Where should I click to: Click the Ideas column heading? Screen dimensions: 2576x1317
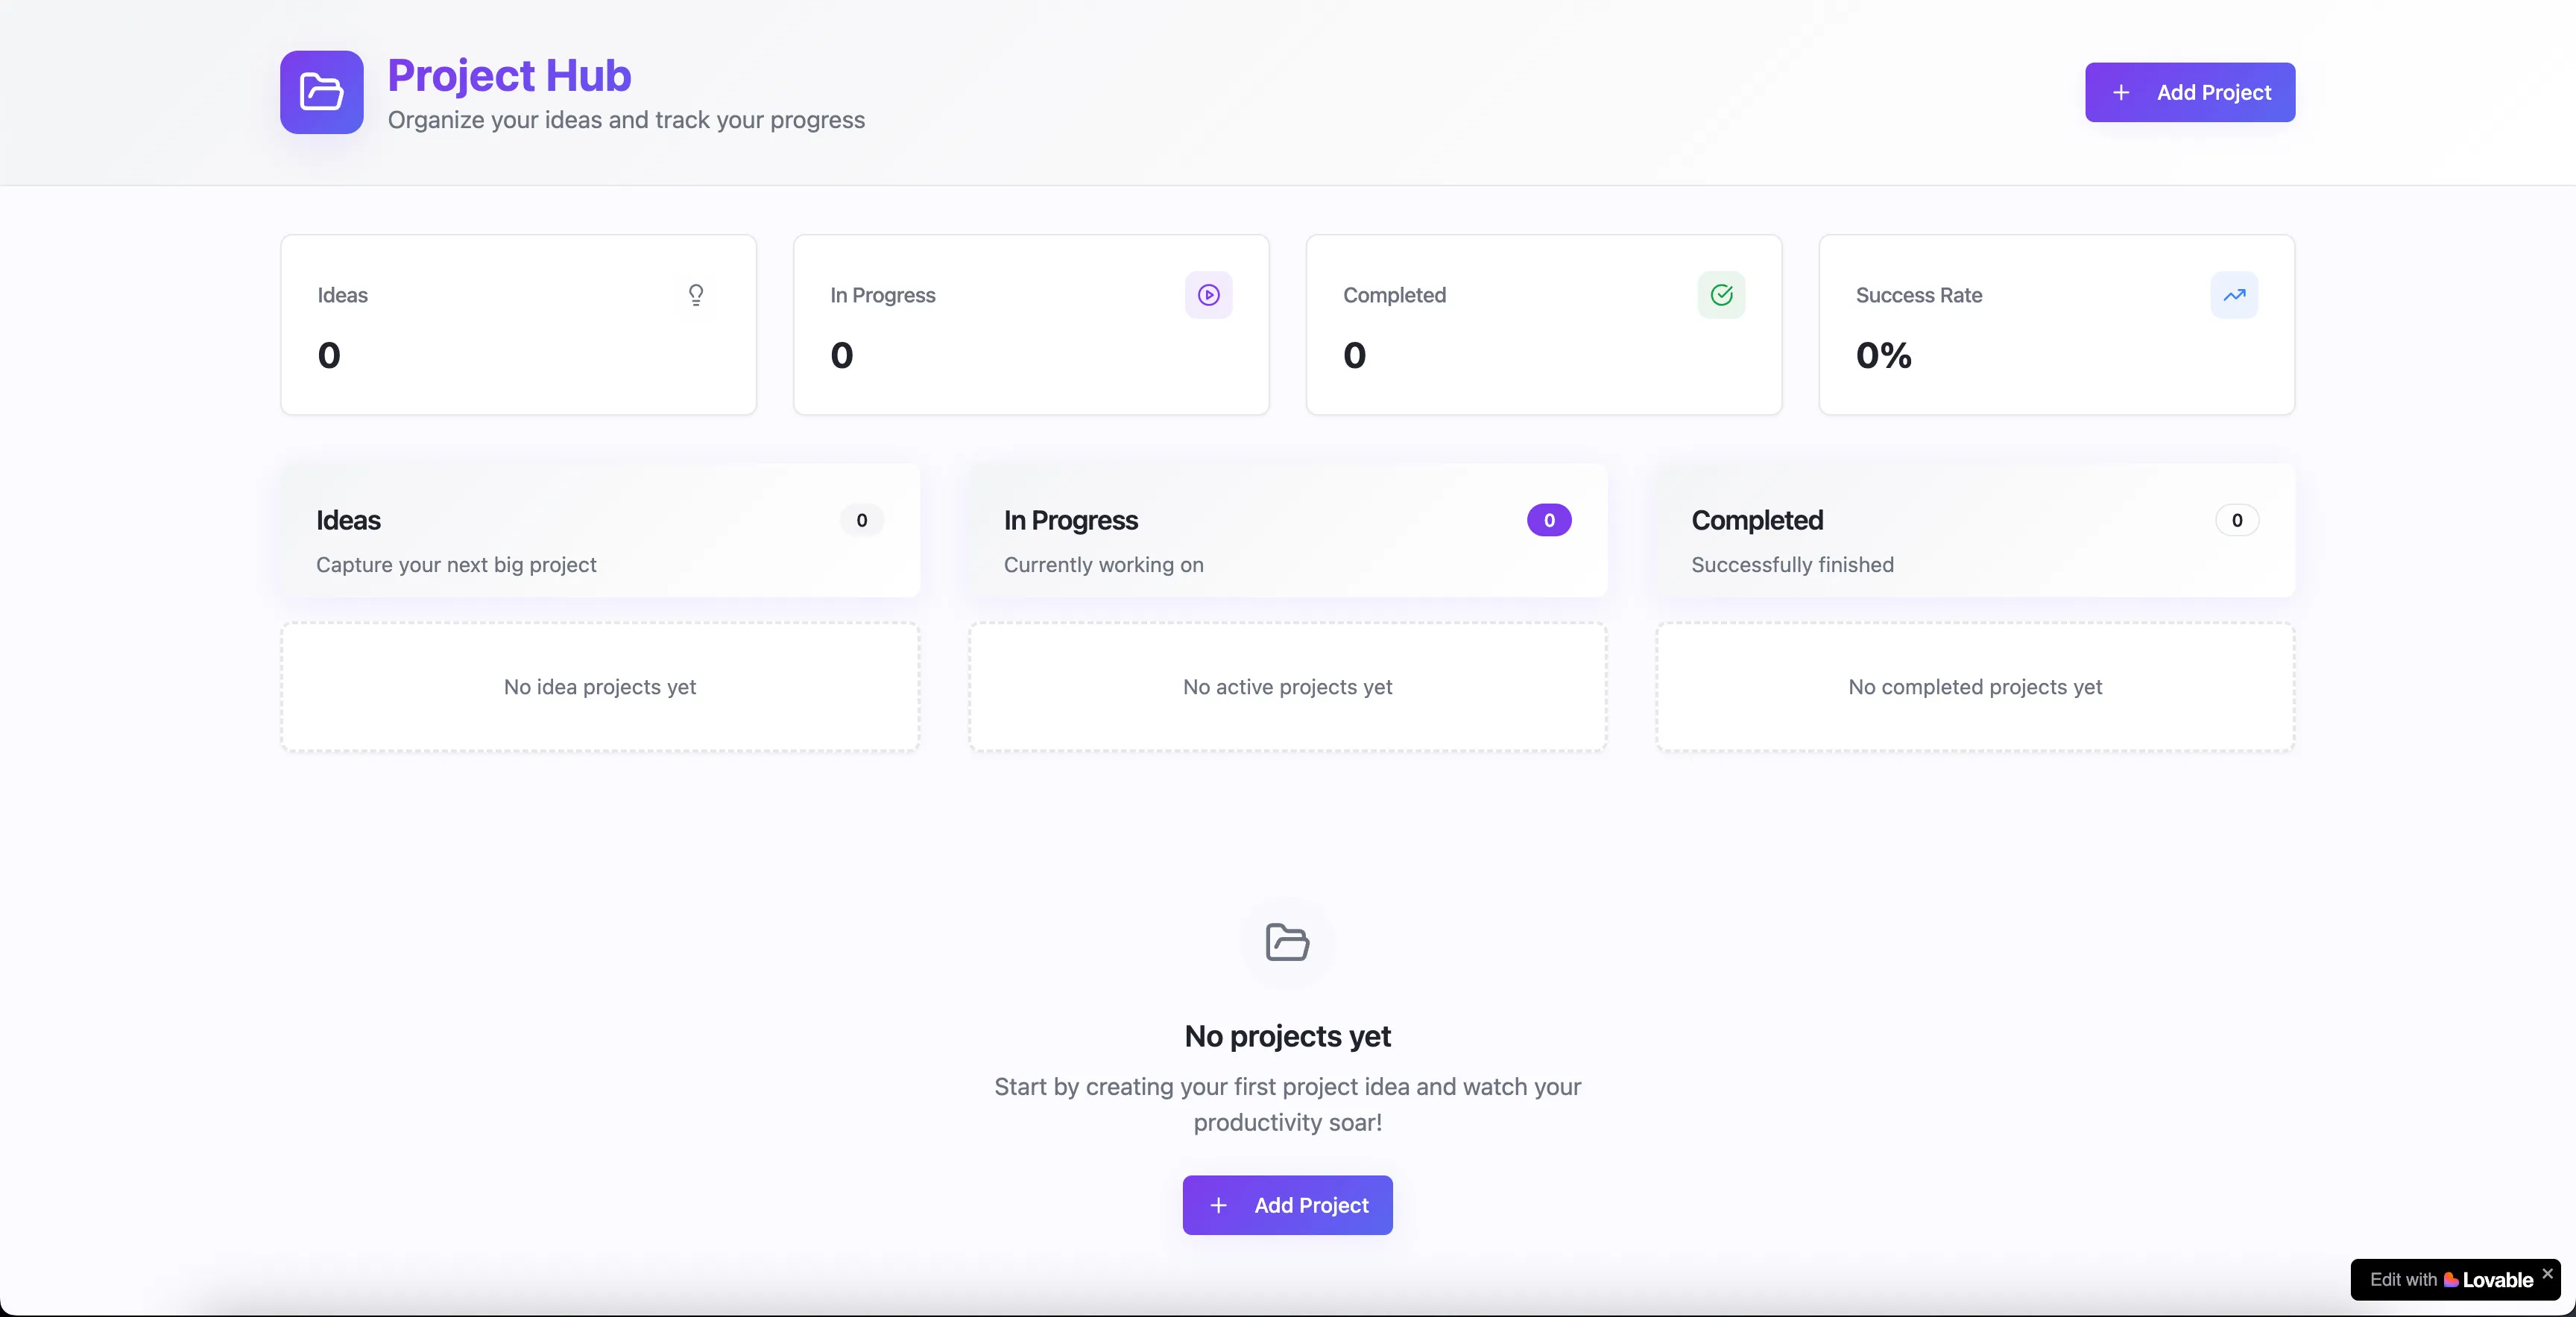[348, 521]
